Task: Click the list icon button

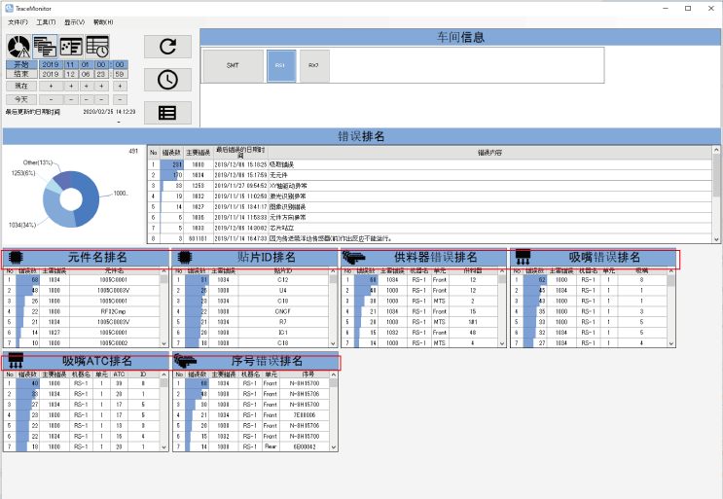Action: click(x=167, y=112)
